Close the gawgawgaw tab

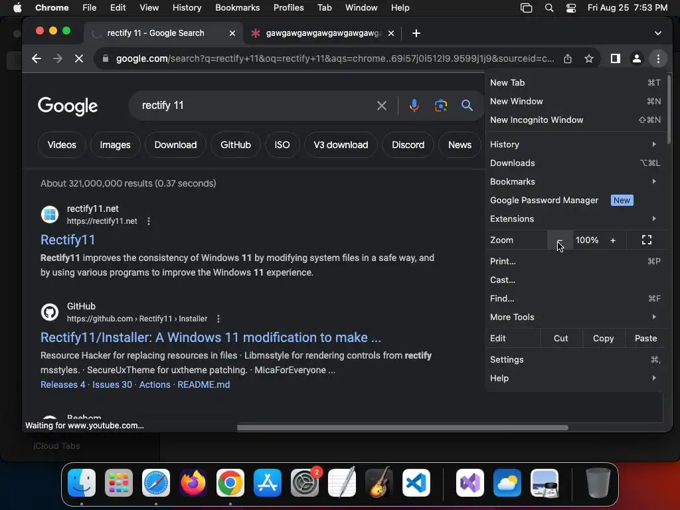click(x=391, y=33)
